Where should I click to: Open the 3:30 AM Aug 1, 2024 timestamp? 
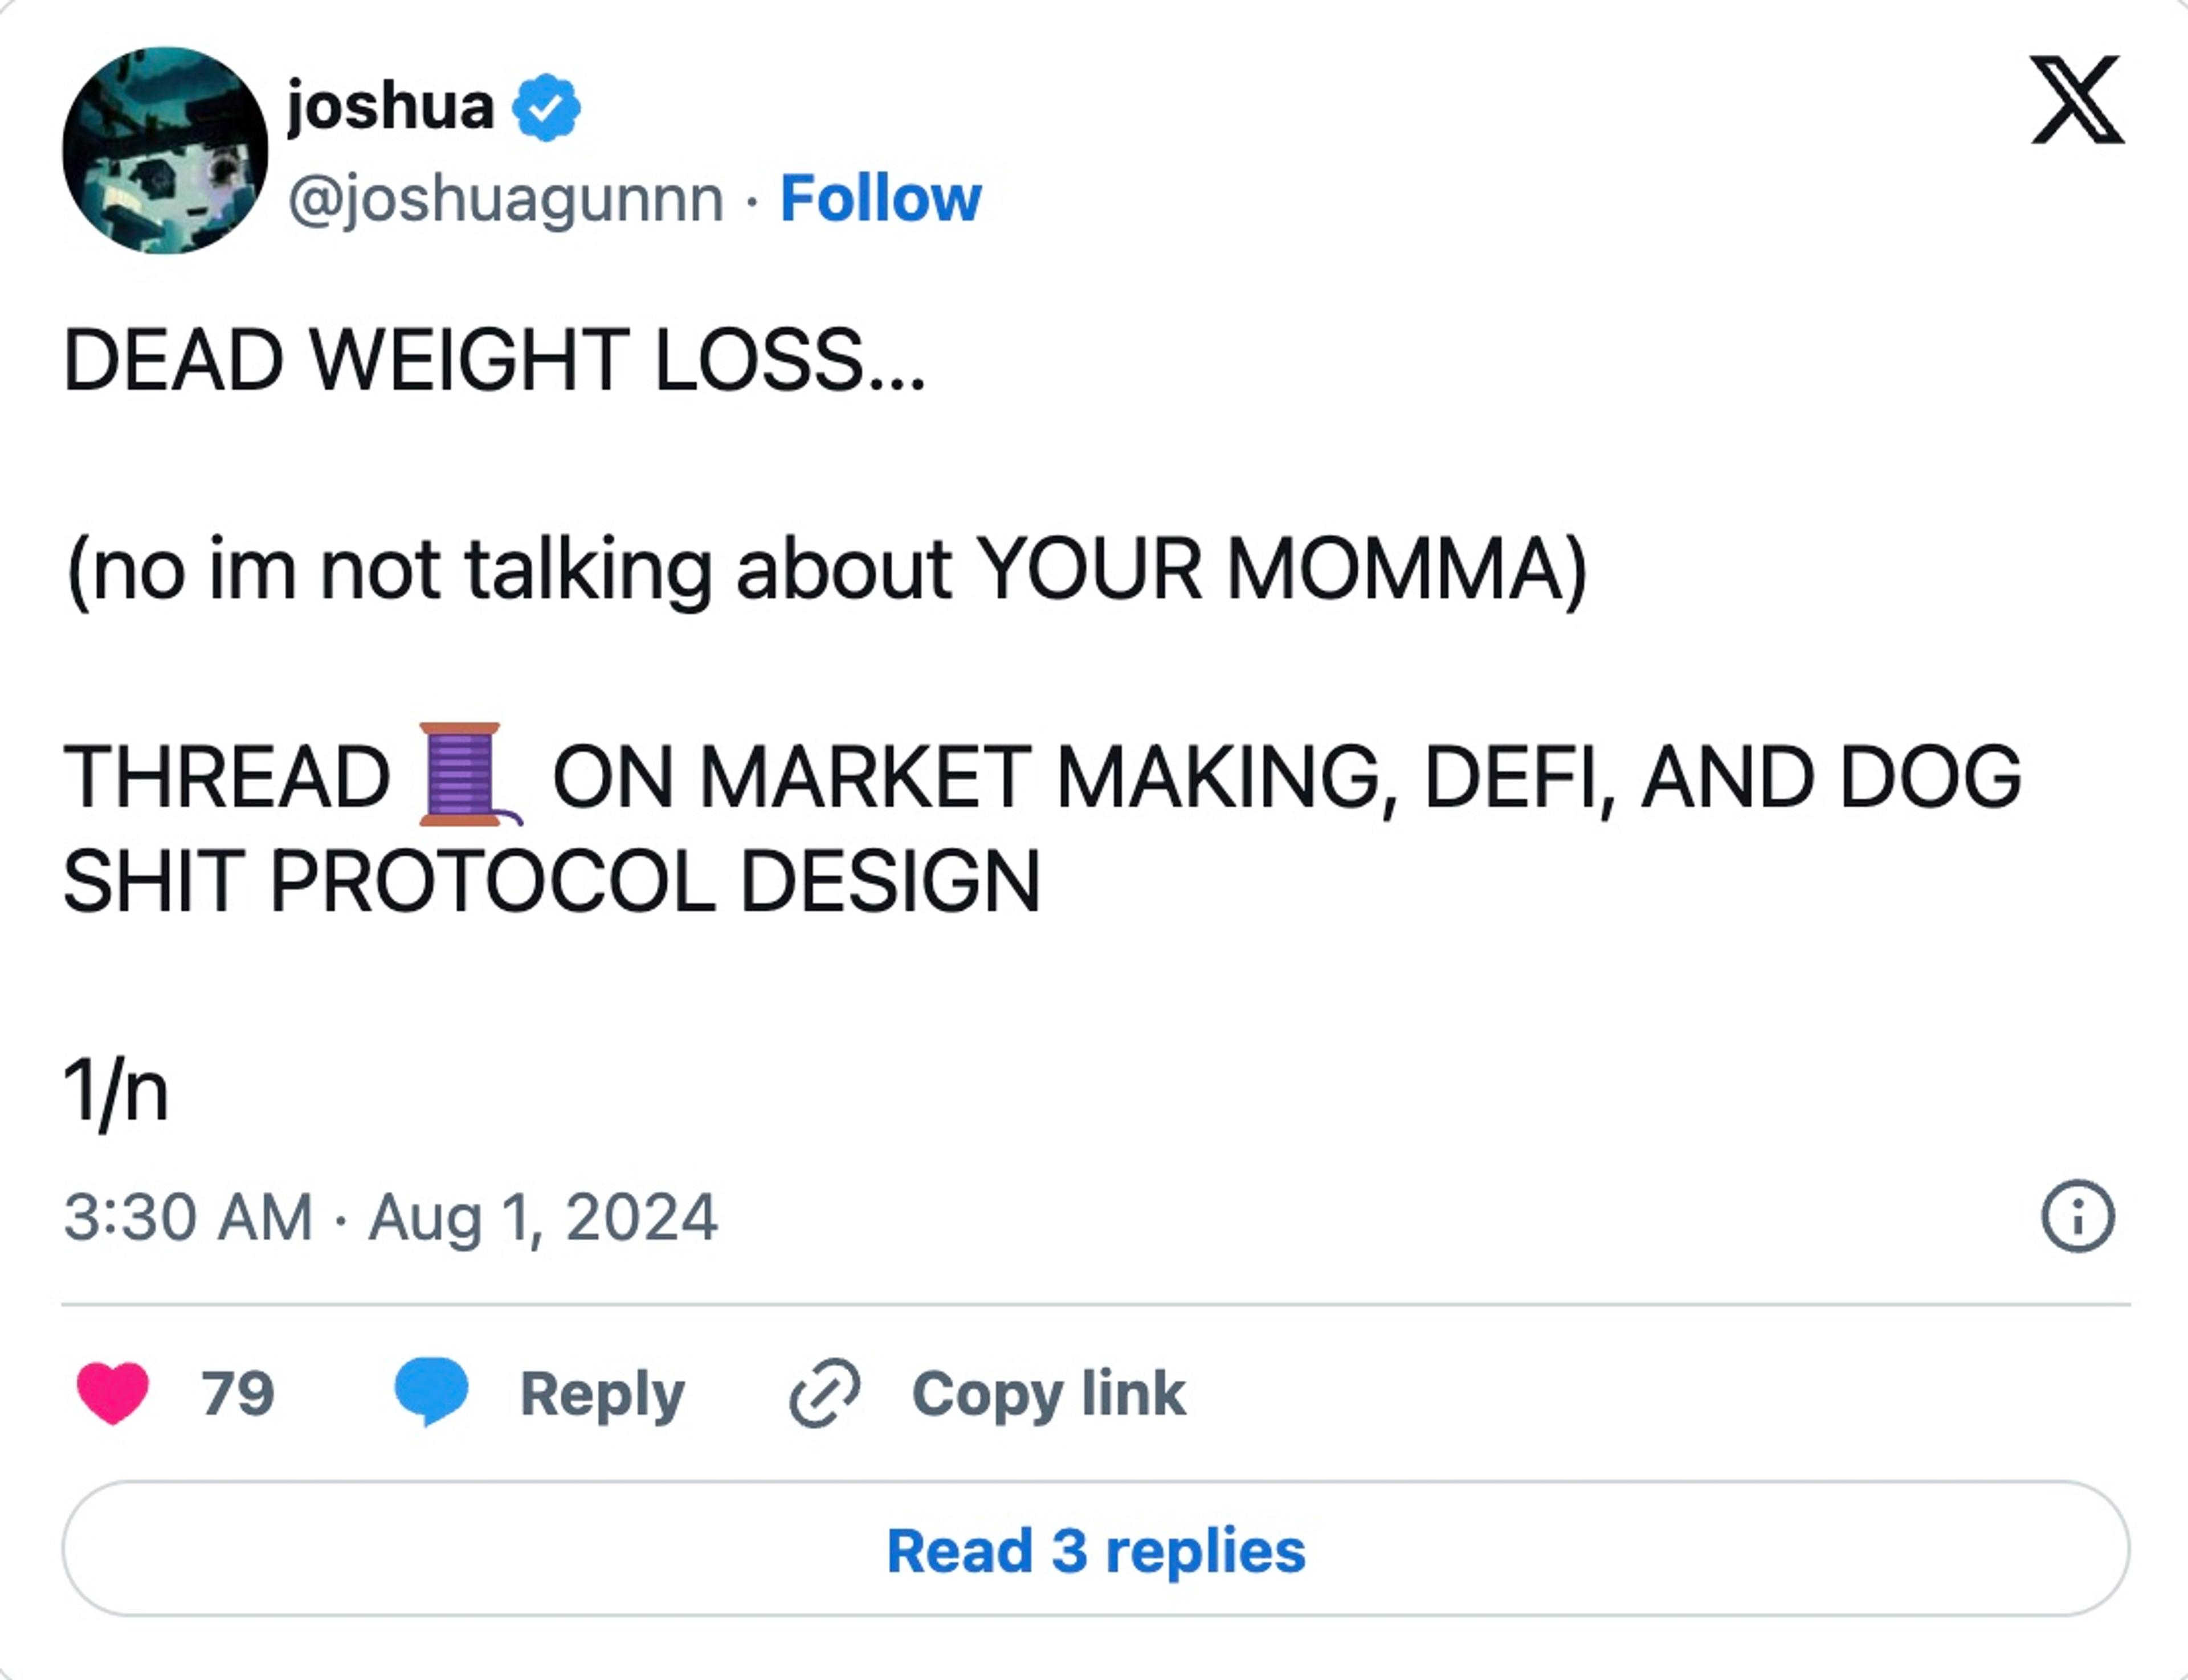point(391,1217)
